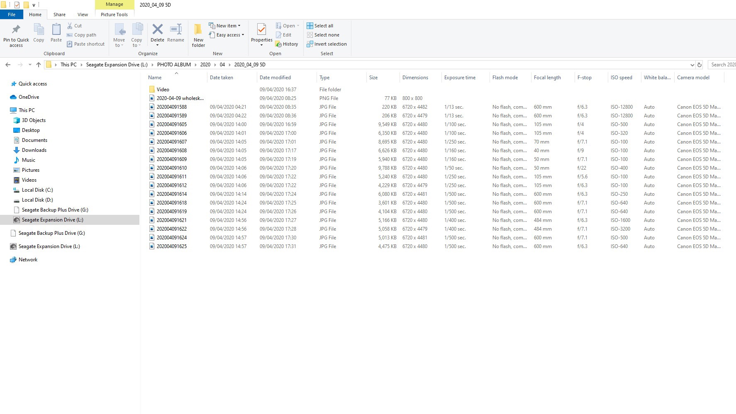
Task: Click Pin to Quick access icon
Action: [x=16, y=29]
